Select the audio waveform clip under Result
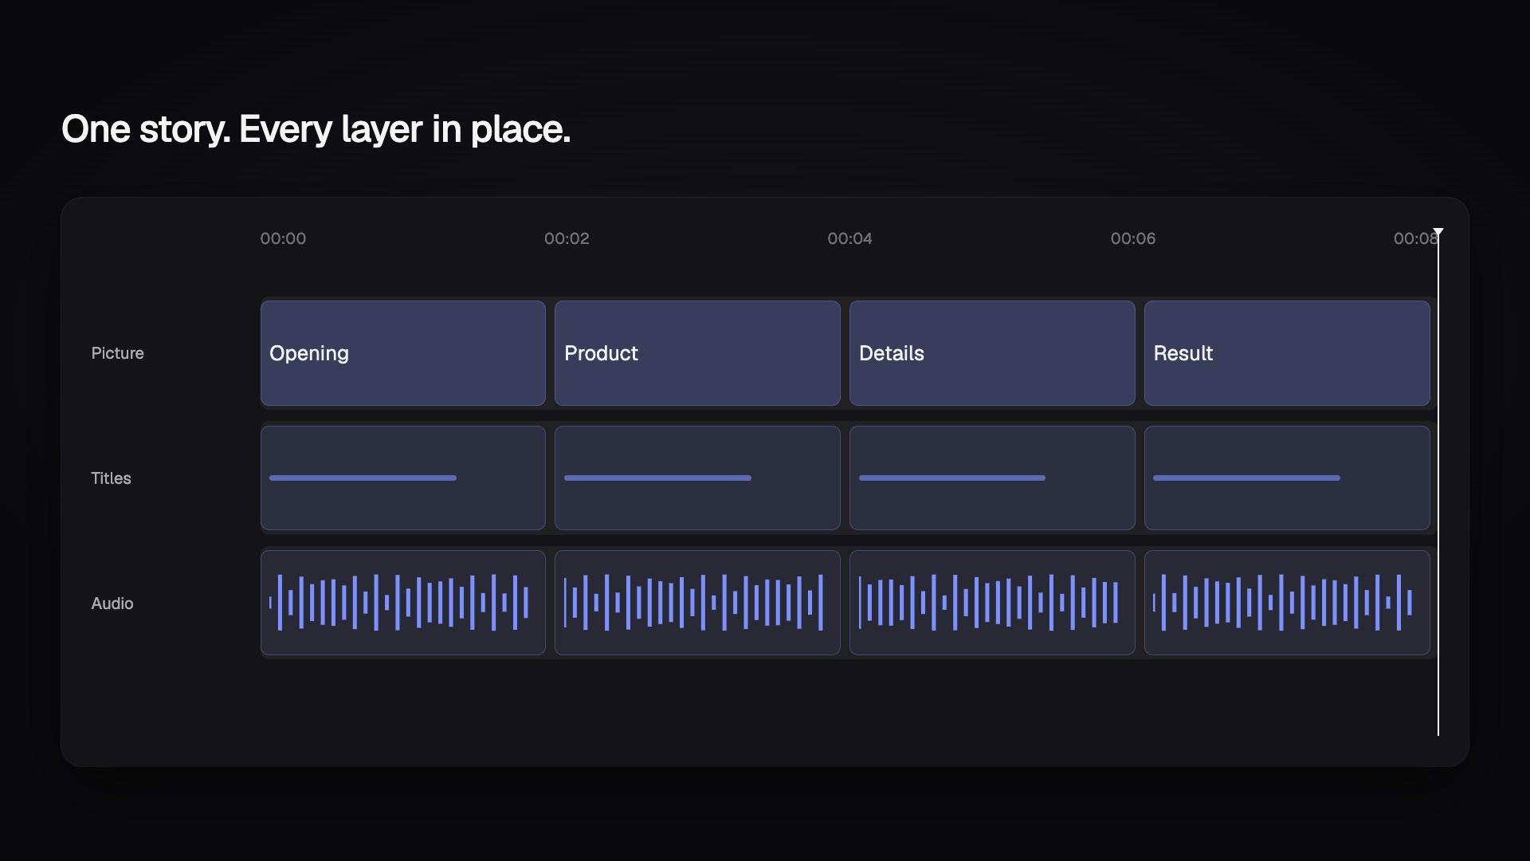 point(1287,603)
